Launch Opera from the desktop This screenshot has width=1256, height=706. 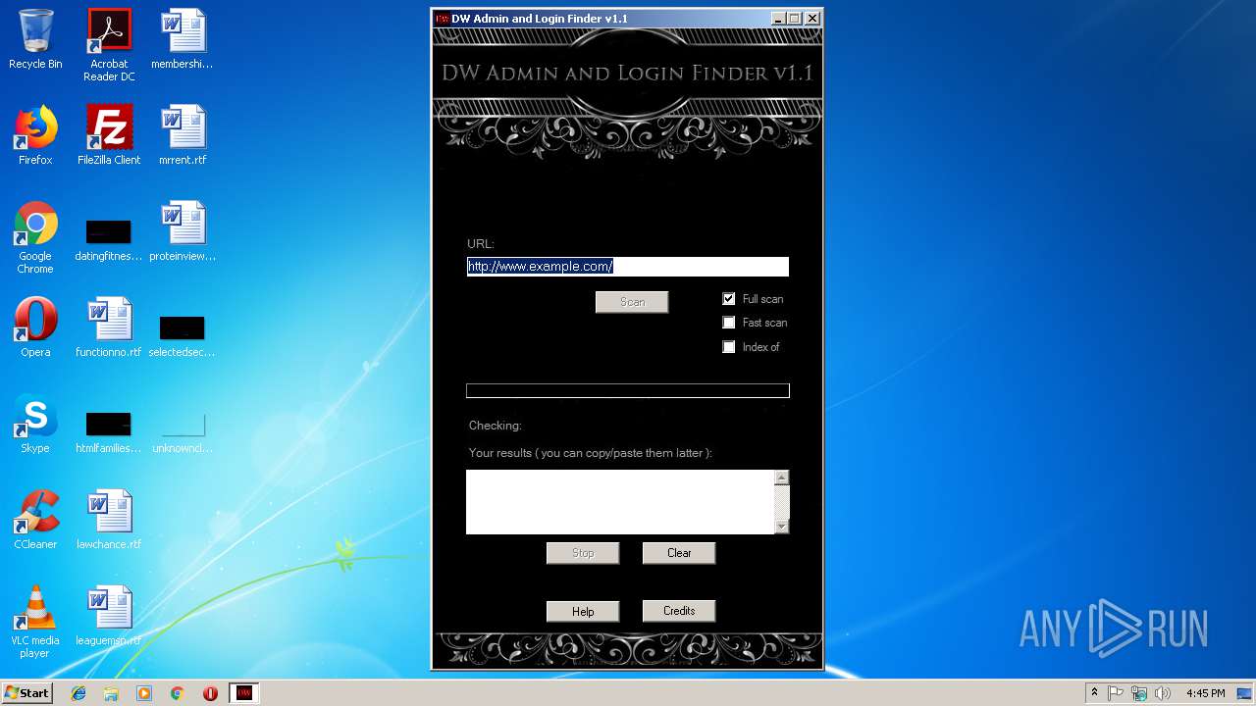point(35,328)
